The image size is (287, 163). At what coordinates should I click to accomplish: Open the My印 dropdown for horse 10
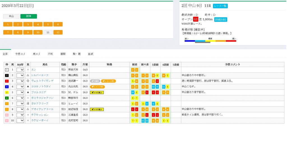[x=20, y=121]
